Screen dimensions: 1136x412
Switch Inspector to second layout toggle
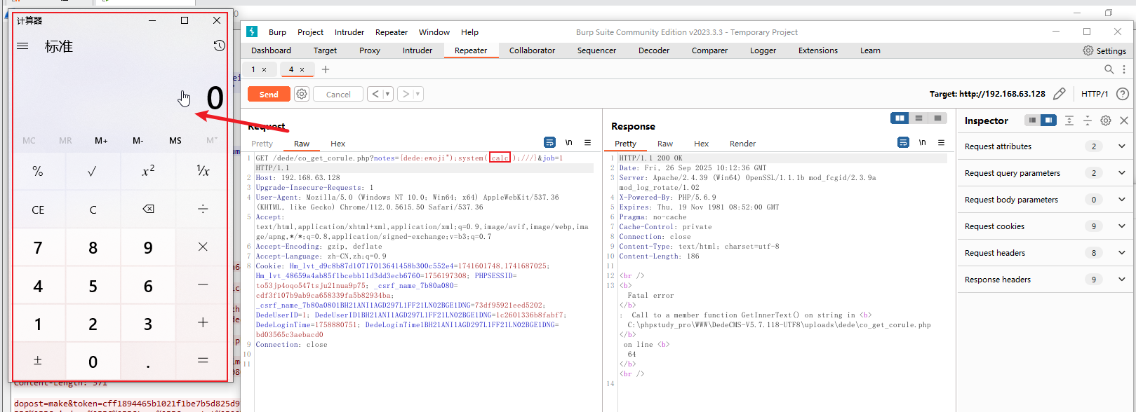(x=1048, y=121)
